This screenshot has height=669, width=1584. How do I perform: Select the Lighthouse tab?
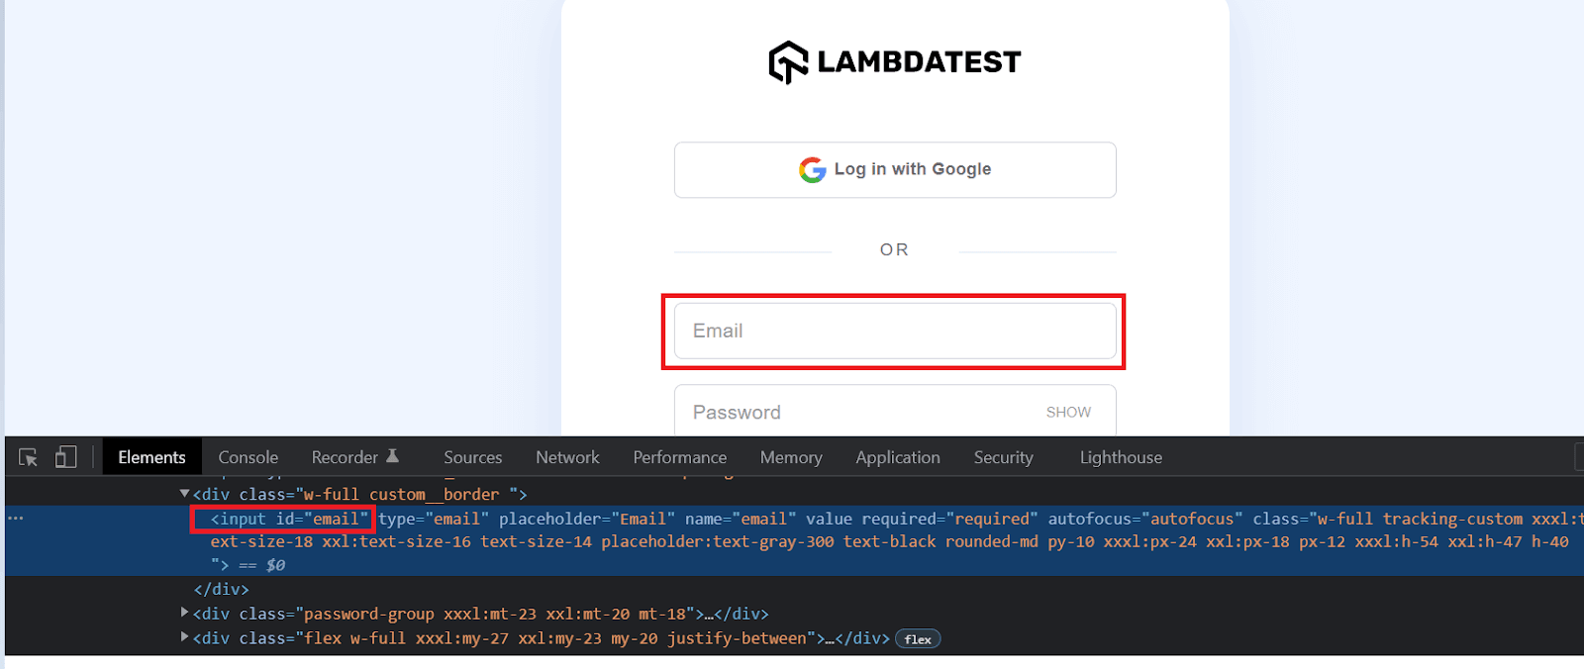1120,456
